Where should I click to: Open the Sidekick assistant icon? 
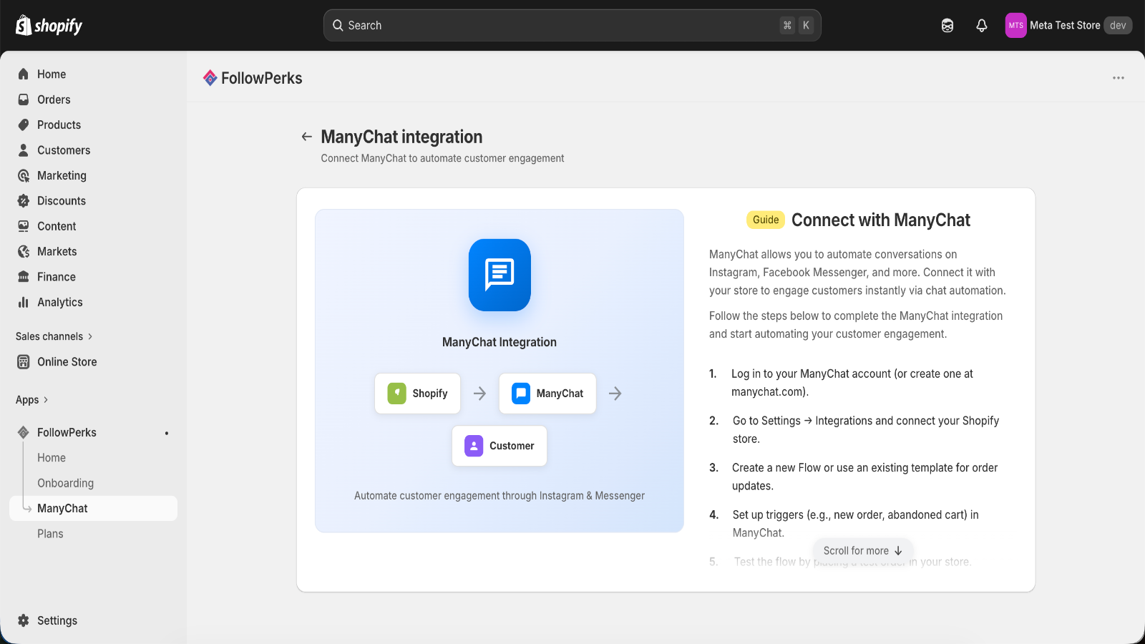pyautogui.click(x=947, y=26)
